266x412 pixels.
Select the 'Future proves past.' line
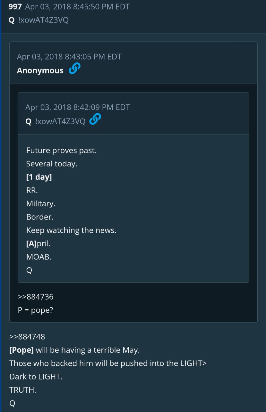[61, 150]
